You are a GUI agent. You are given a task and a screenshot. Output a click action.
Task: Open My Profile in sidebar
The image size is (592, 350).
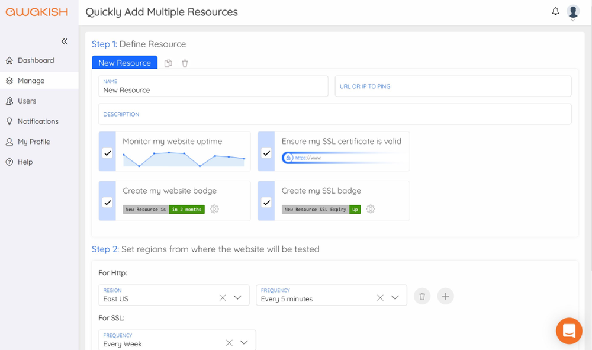pyautogui.click(x=39, y=142)
